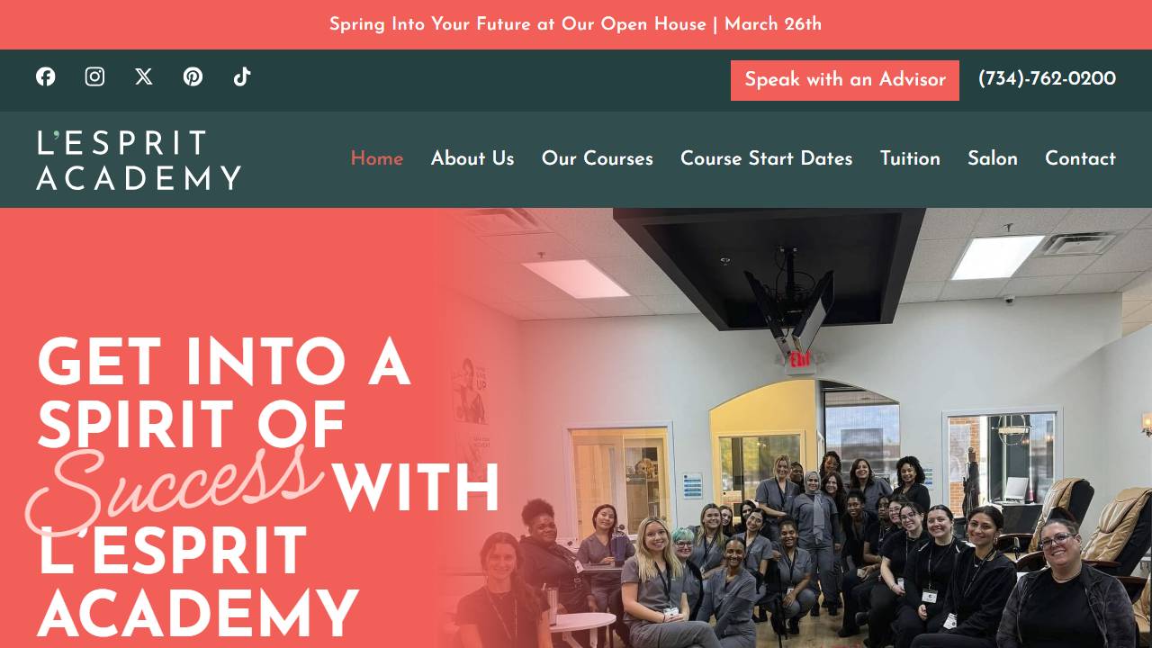Open the About Us menu

tap(472, 158)
